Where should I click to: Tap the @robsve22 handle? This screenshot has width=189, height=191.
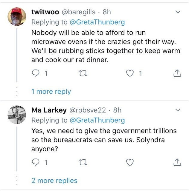point(88,110)
